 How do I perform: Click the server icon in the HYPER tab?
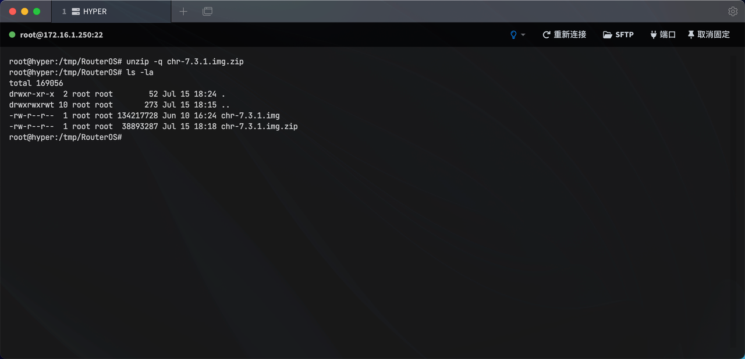click(x=75, y=11)
